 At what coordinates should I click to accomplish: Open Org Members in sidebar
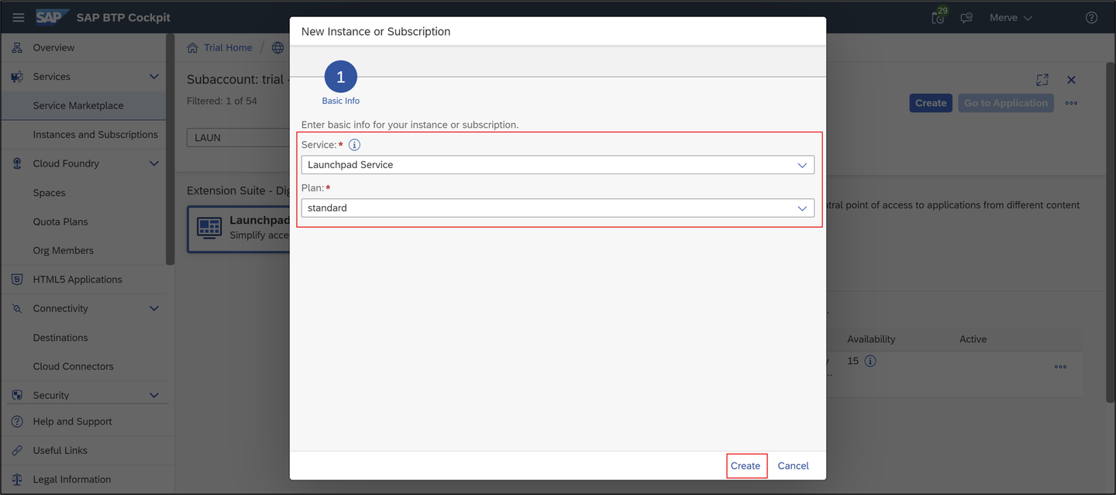[63, 250]
